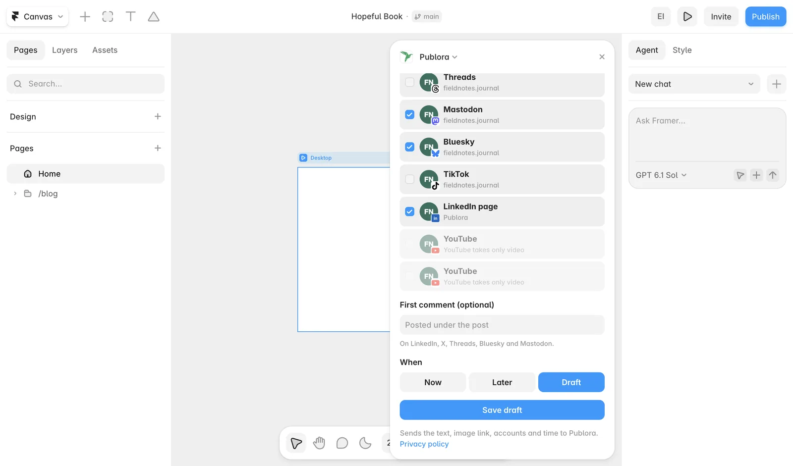The height and width of the screenshot is (466, 793).
Task: Send the message with up arrow icon
Action: (773, 175)
